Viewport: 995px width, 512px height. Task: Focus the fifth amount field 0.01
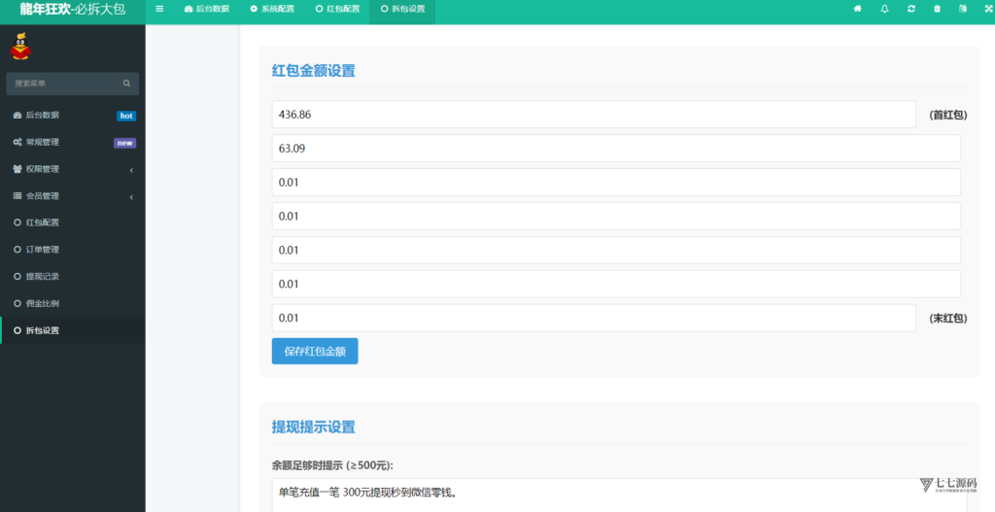coord(616,250)
